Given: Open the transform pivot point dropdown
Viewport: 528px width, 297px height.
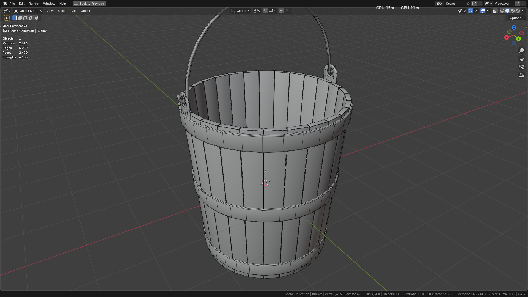Looking at the screenshot, I should (x=257, y=11).
